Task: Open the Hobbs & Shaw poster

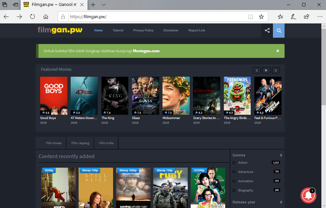Action: pos(268,96)
